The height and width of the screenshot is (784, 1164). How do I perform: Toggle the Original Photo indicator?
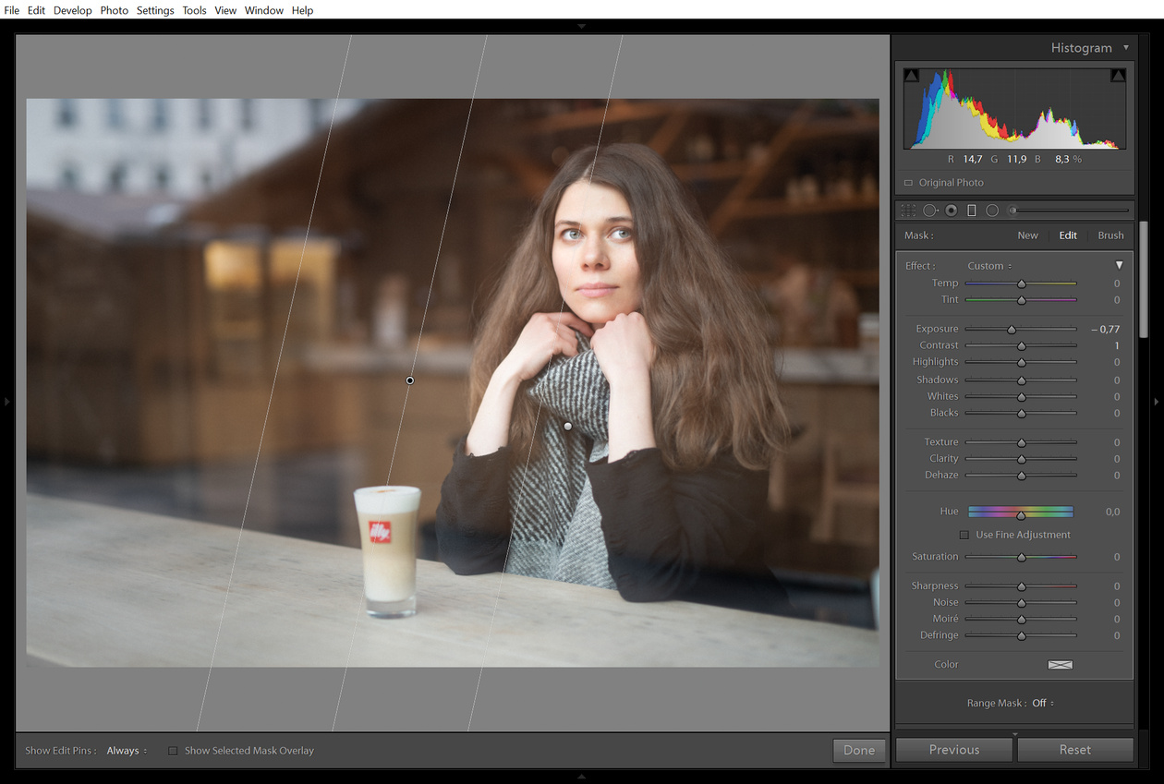point(908,183)
